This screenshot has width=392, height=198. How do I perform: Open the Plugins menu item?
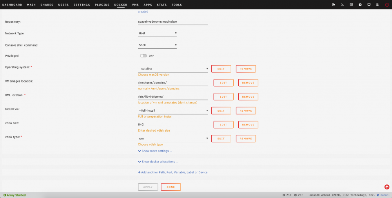[102, 5]
